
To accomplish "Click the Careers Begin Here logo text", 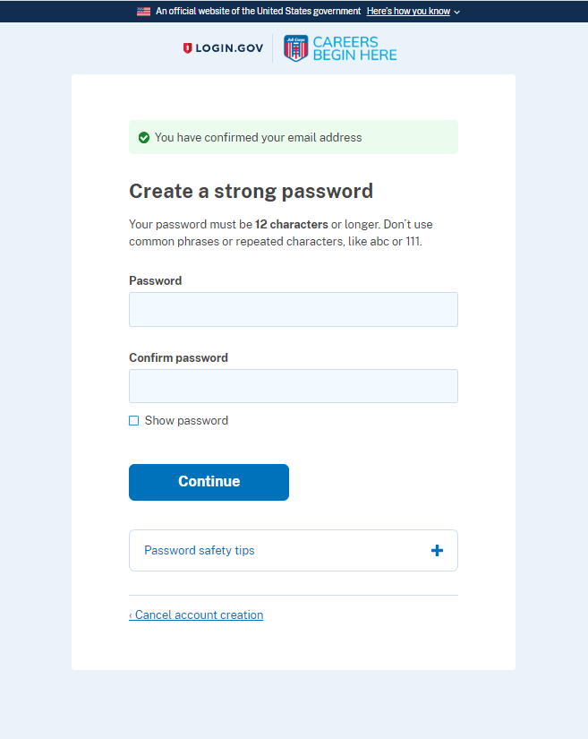I will (355, 48).
